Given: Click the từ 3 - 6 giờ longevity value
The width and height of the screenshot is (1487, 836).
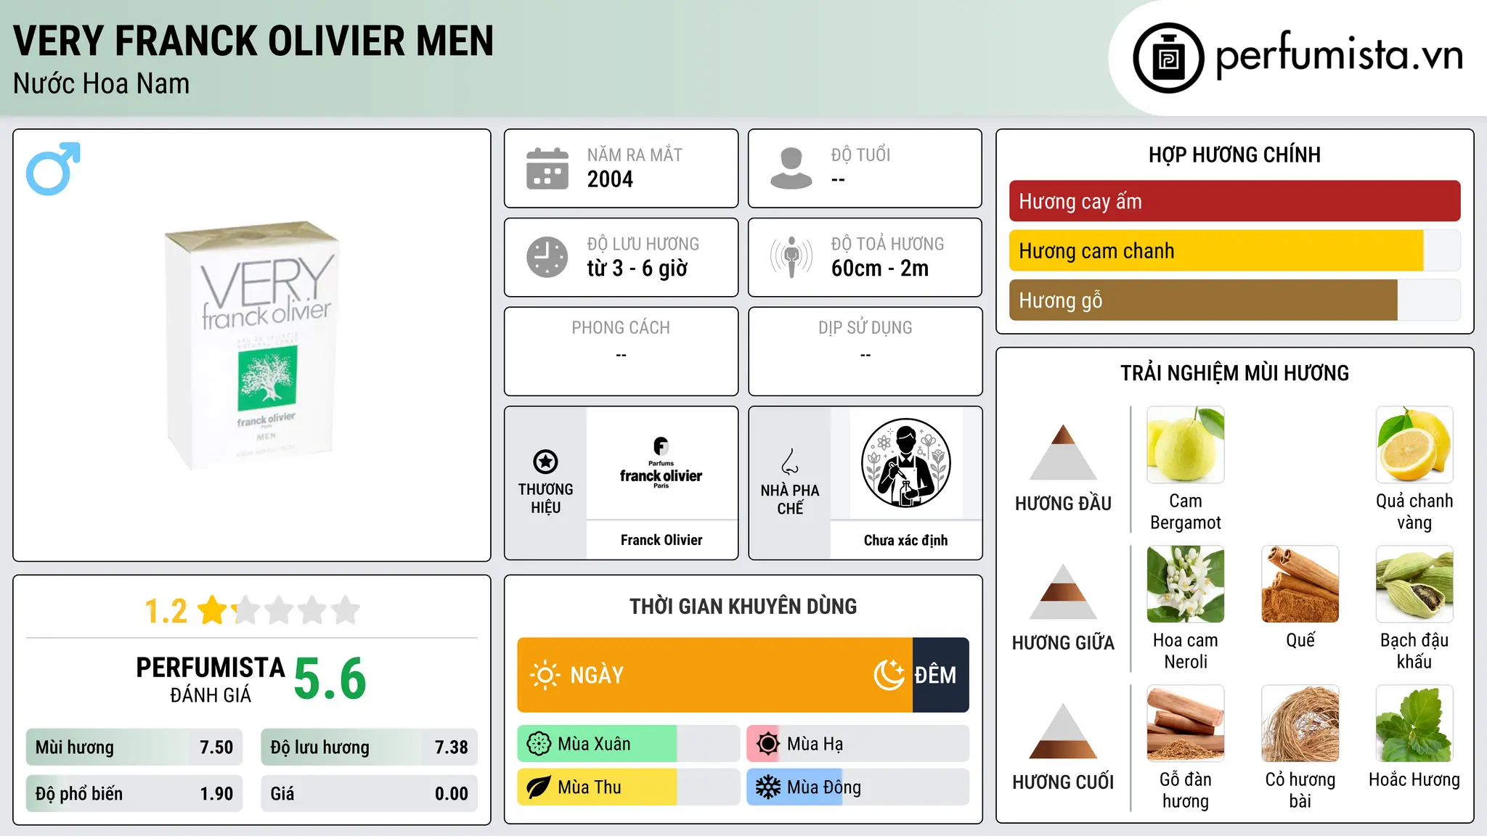Looking at the screenshot, I should pos(637,269).
